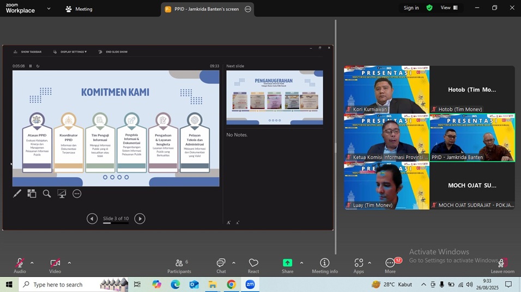Open weather widget 28°C Kabut
This screenshot has height=292, width=521.
point(392,284)
